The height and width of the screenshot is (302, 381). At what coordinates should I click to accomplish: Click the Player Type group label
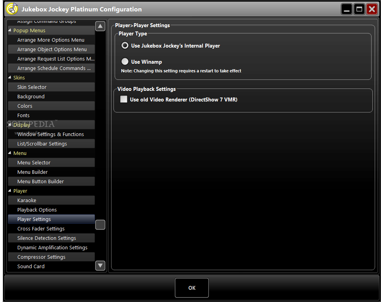[x=133, y=34]
